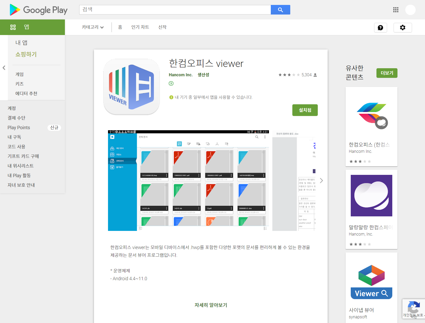Screen dimensions: 425x323
Task: Select 쇼핑하기 in sidebar
Action: (x=26, y=54)
